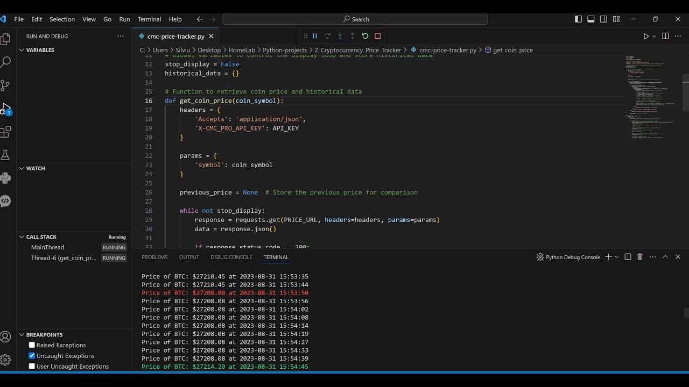Open the Run and Debug view icon
Image resolution: width=689 pixels, height=387 pixels.
coord(5,109)
